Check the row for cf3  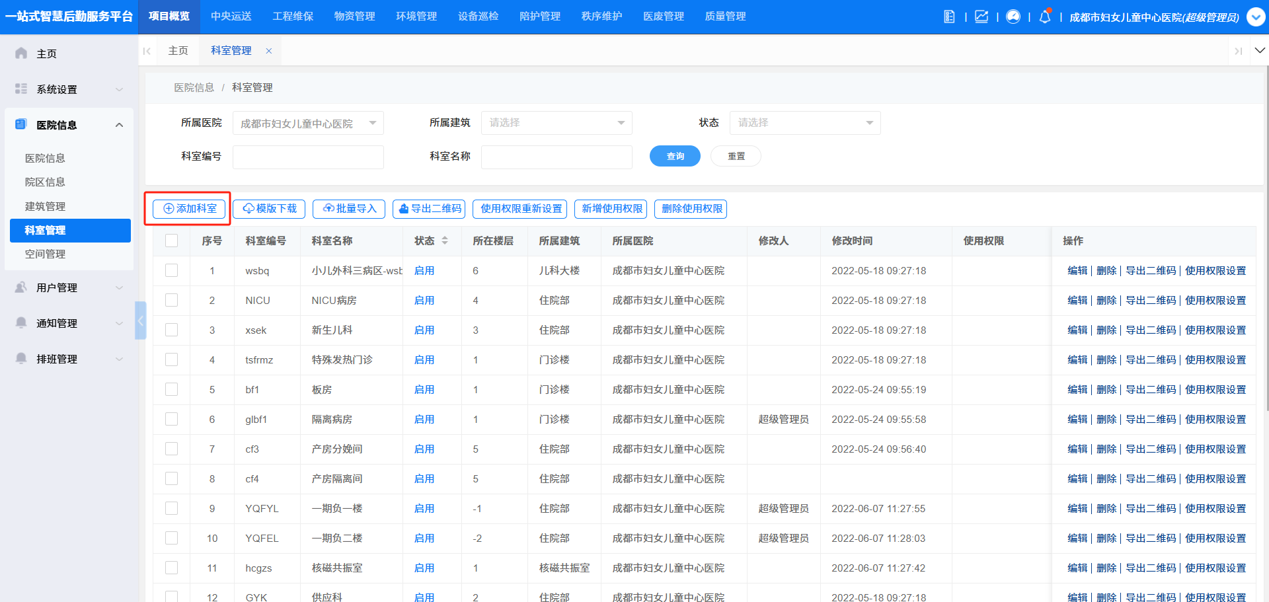[172, 449]
